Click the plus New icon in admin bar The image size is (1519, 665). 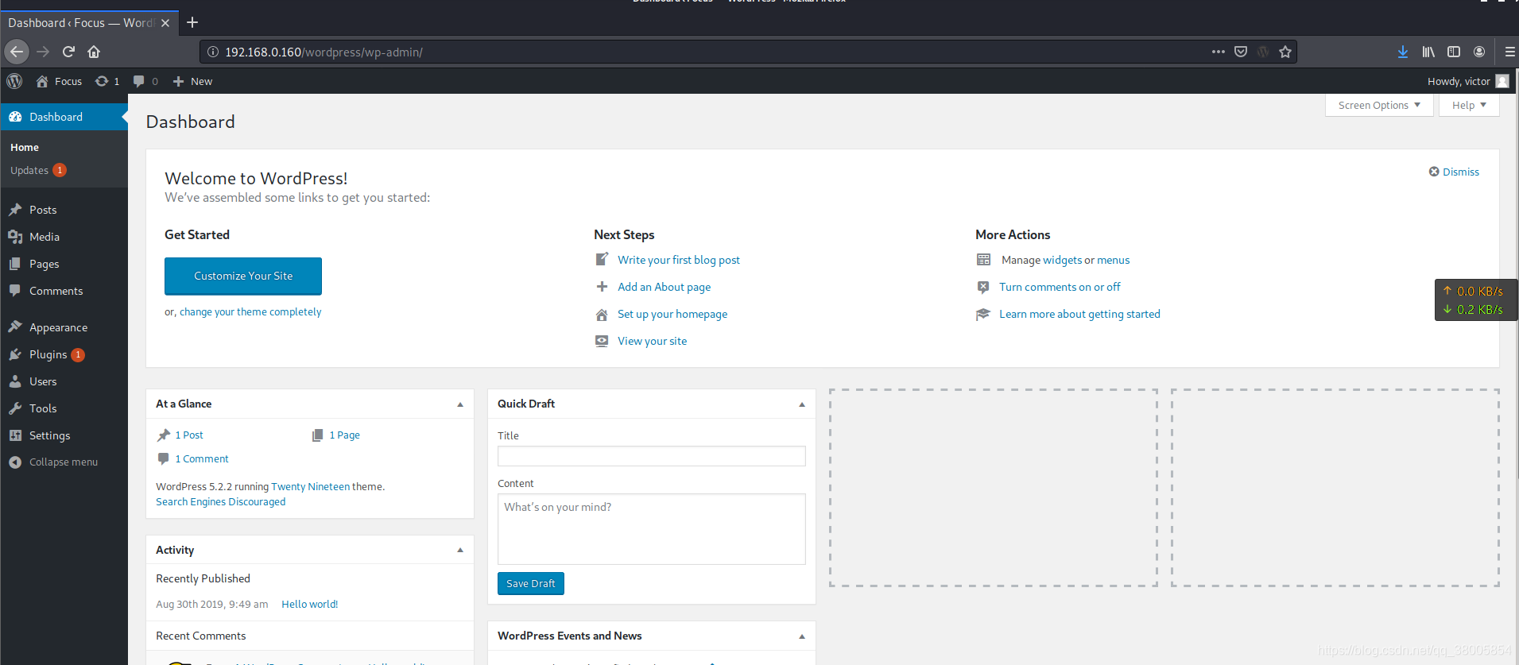point(178,81)
